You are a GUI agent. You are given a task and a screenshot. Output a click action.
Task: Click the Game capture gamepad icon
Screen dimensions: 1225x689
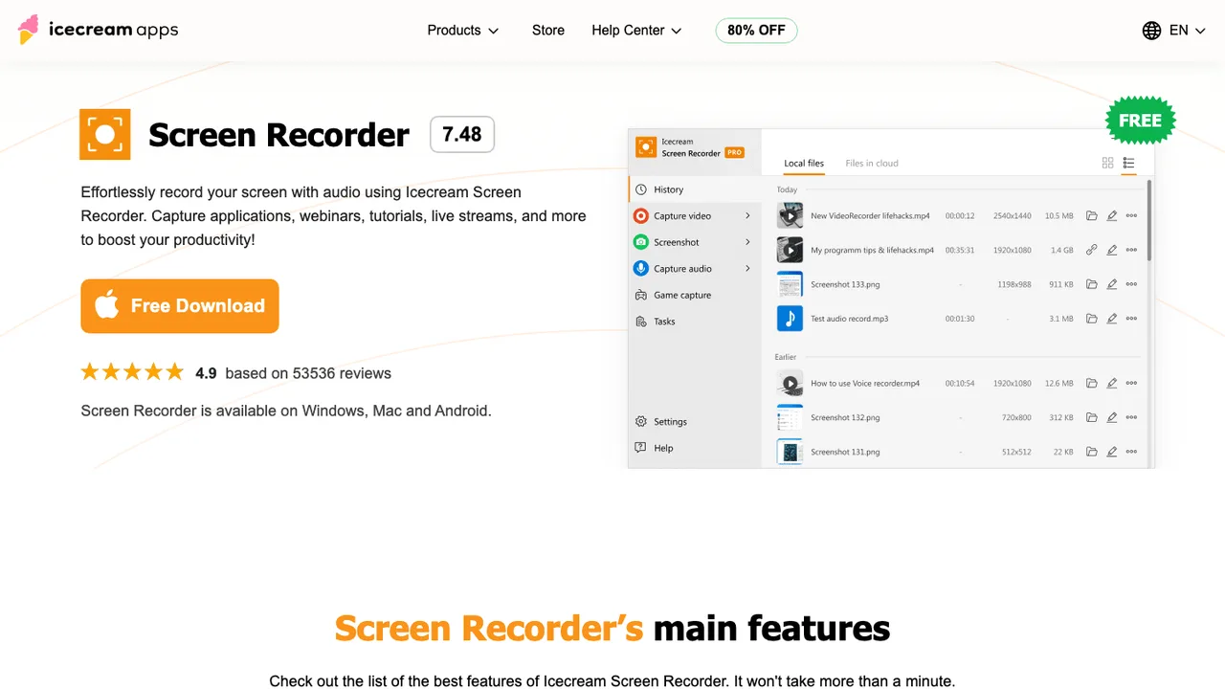(641, 296)
